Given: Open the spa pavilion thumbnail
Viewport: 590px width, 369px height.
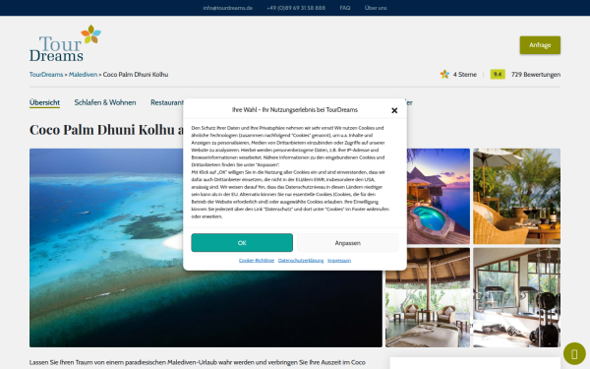Looking at the screenshot, I should 428,297.
